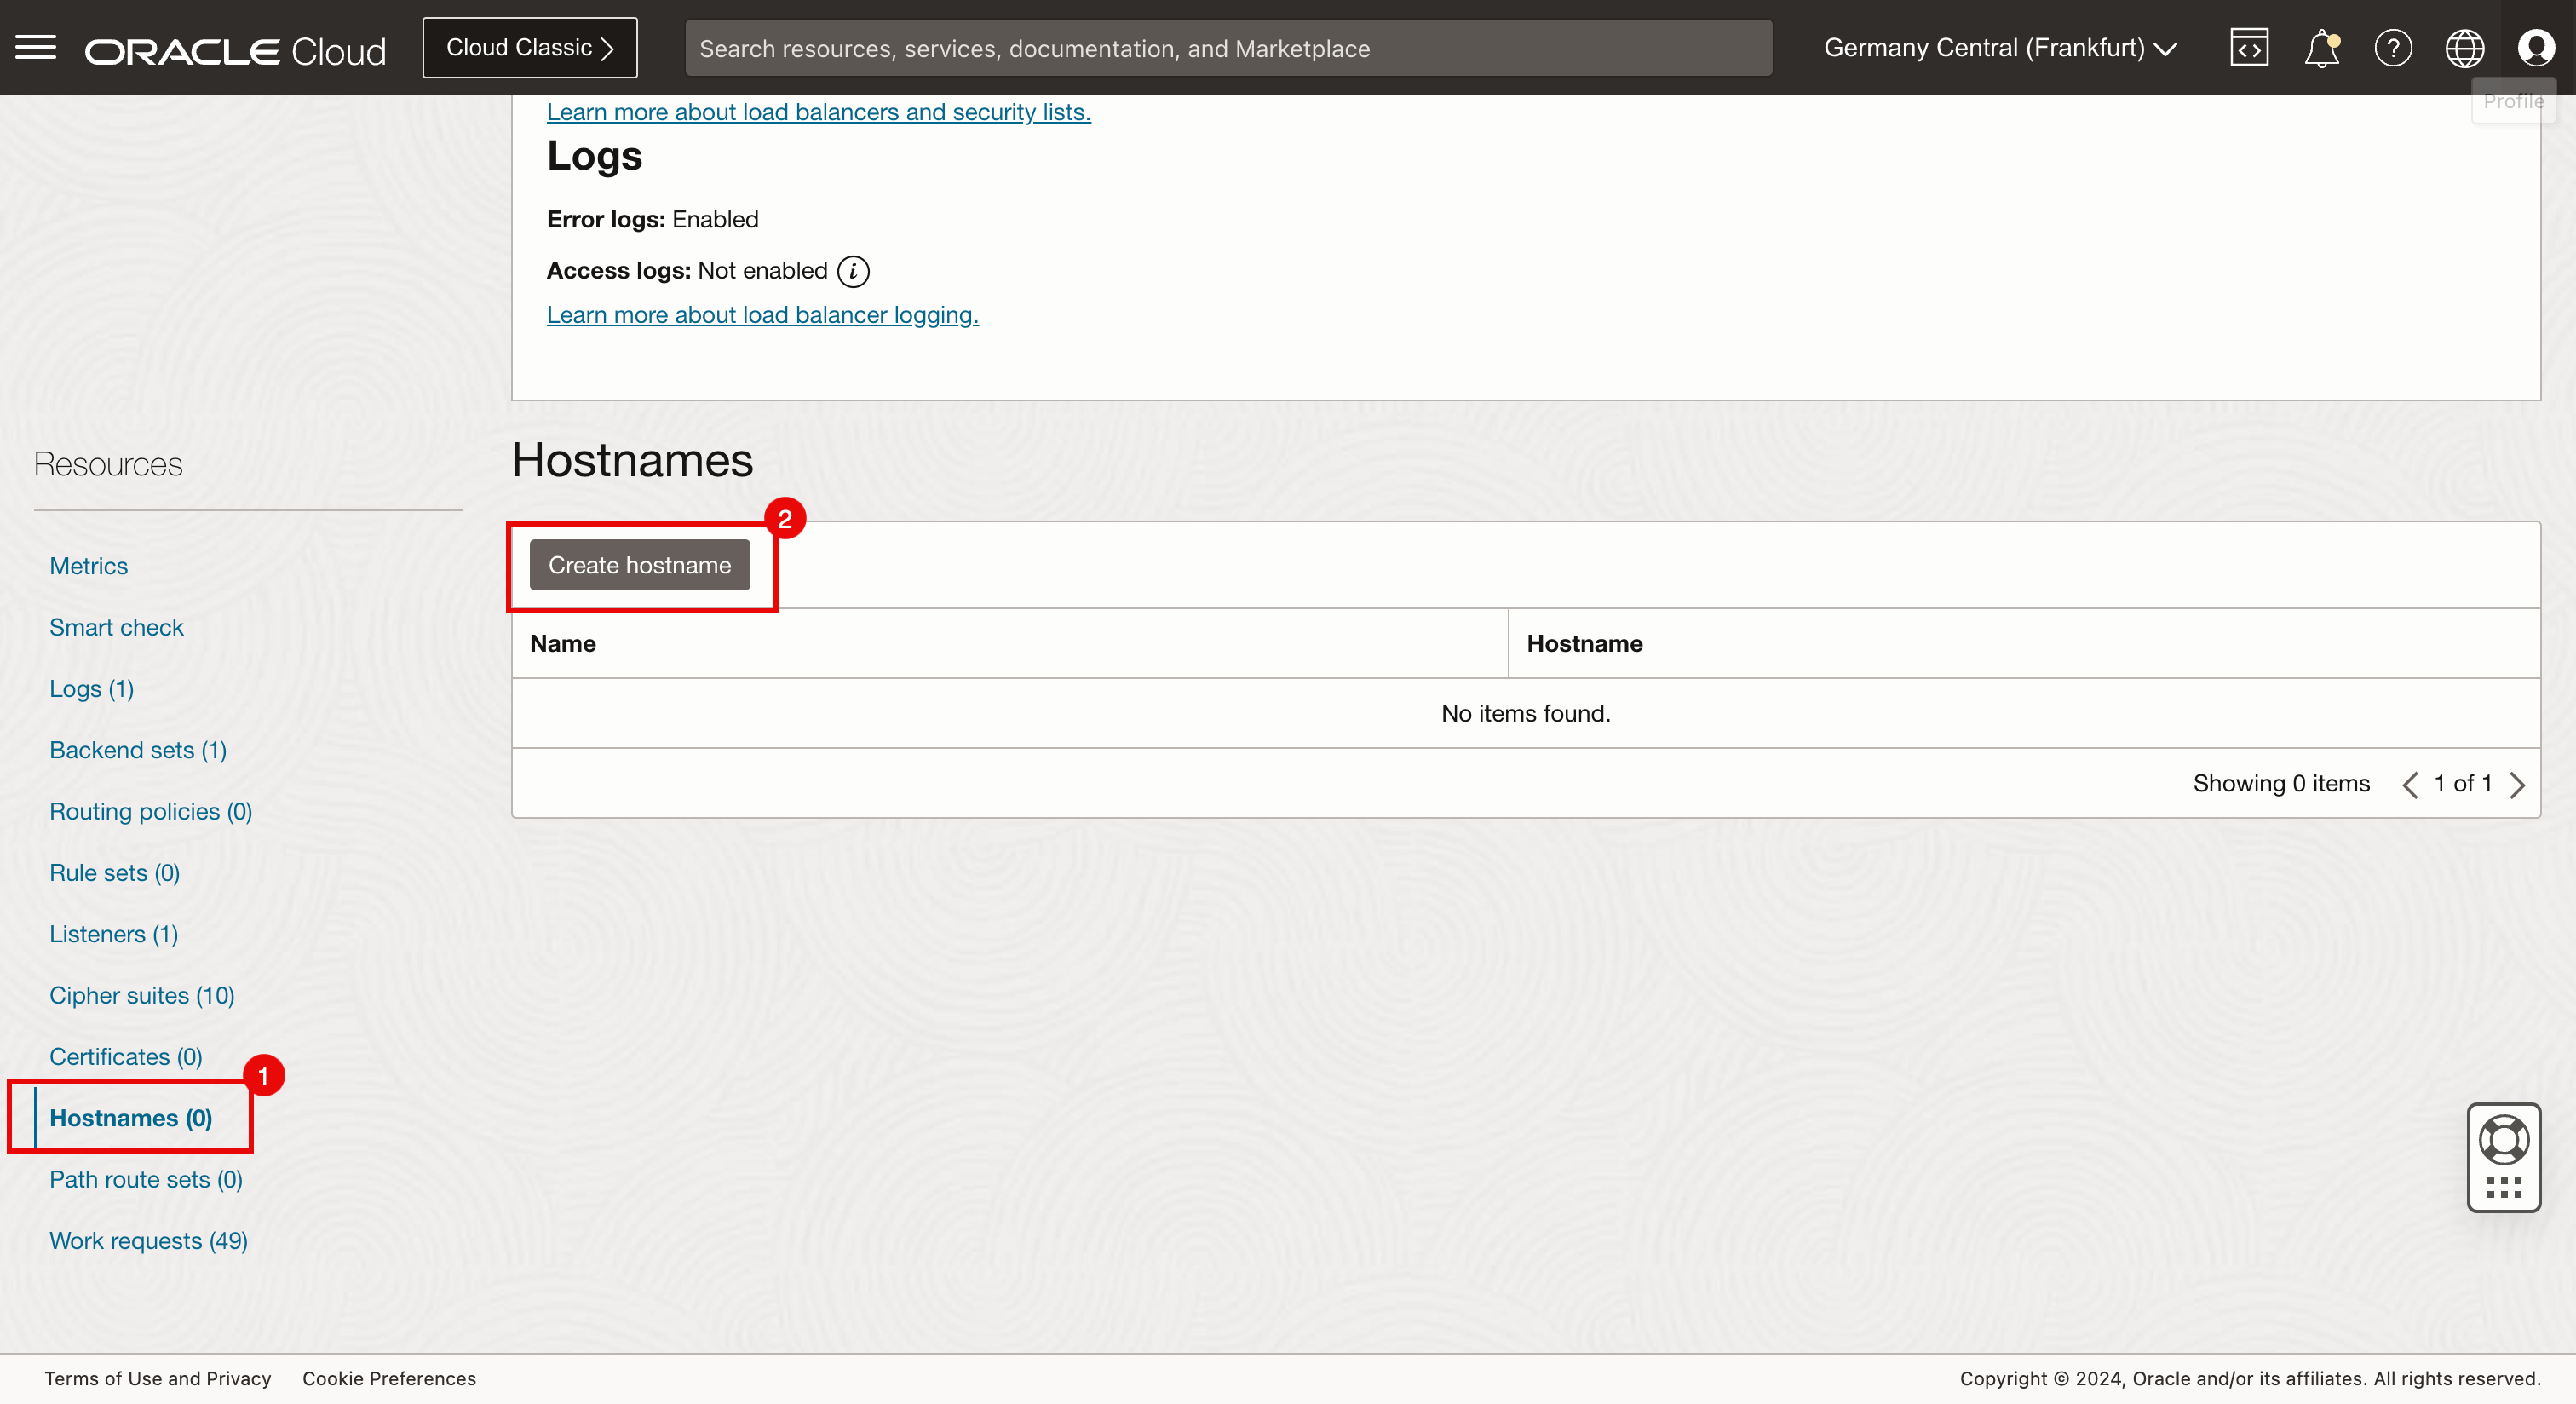Screen dimensions: 2576x1404
Task: Expand the Germany Central (Frankfurt) region dropdown
Action: 2000,48
